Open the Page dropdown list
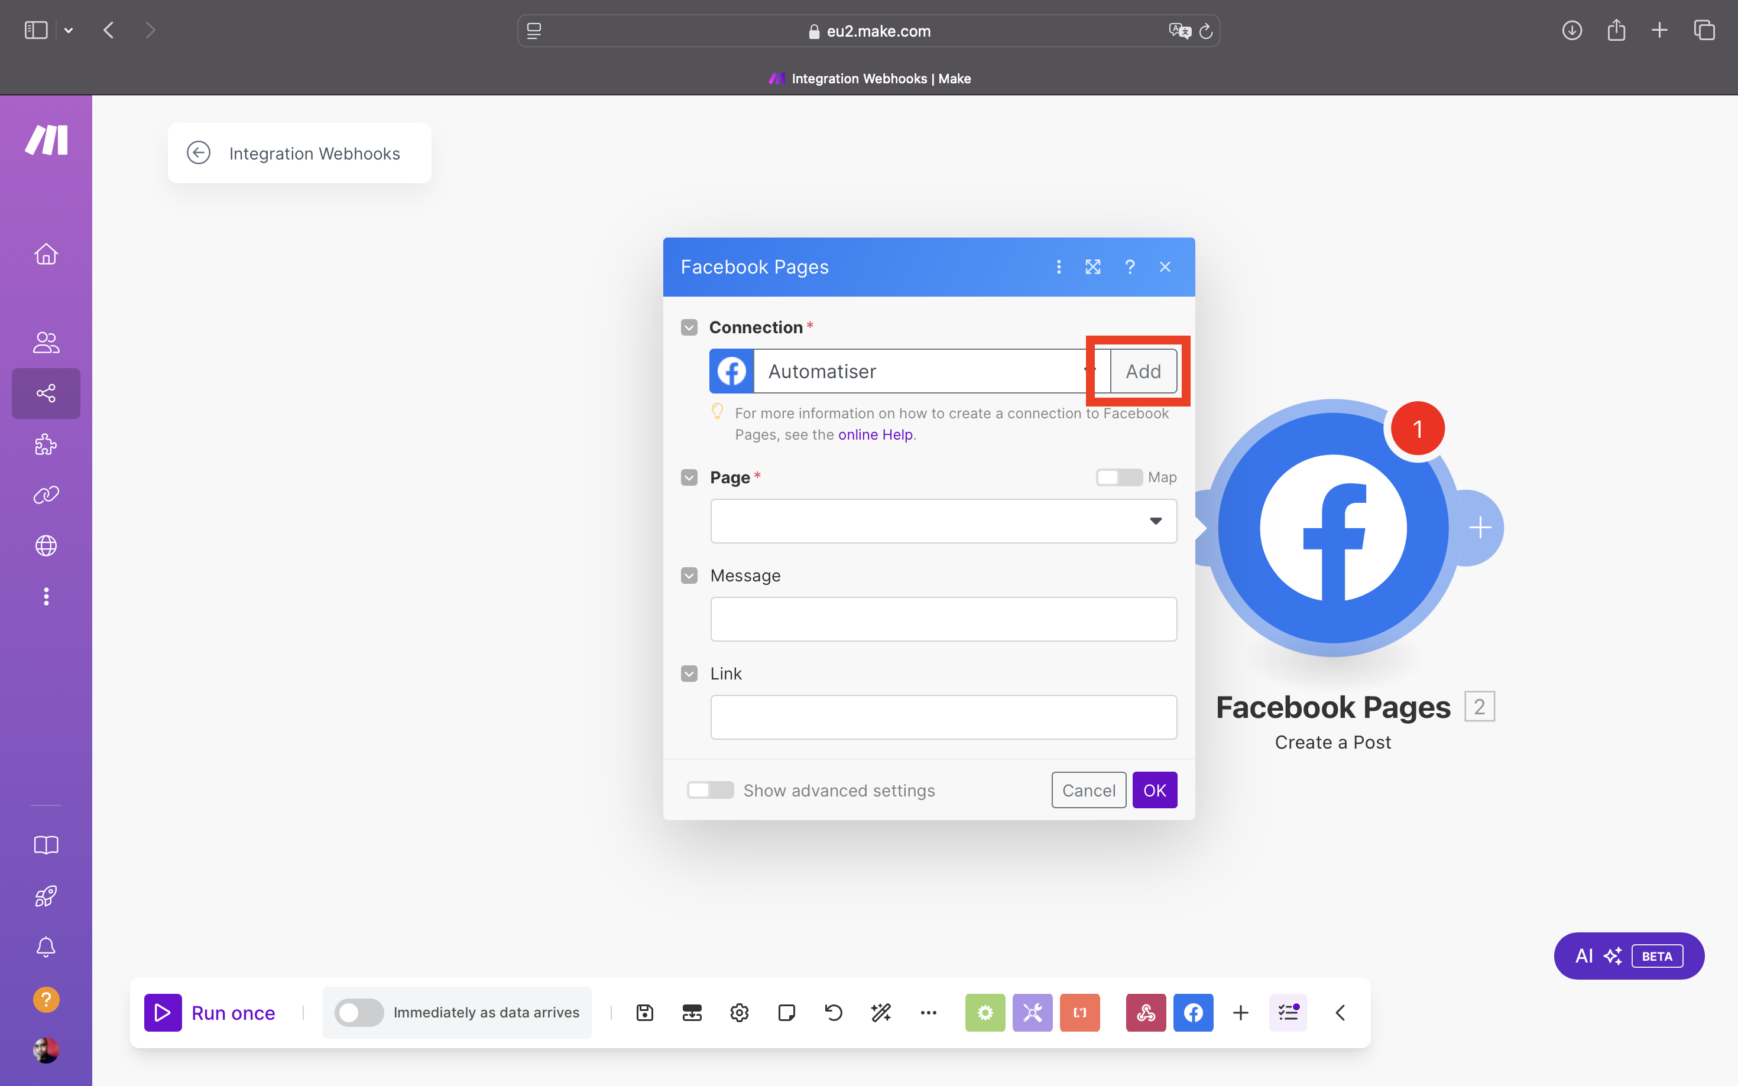 point(943,521)
